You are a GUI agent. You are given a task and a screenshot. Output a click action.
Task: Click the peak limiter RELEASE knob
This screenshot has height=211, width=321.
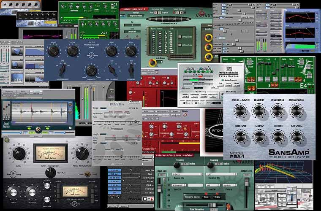pyautogui.click(x=47, y=200)
